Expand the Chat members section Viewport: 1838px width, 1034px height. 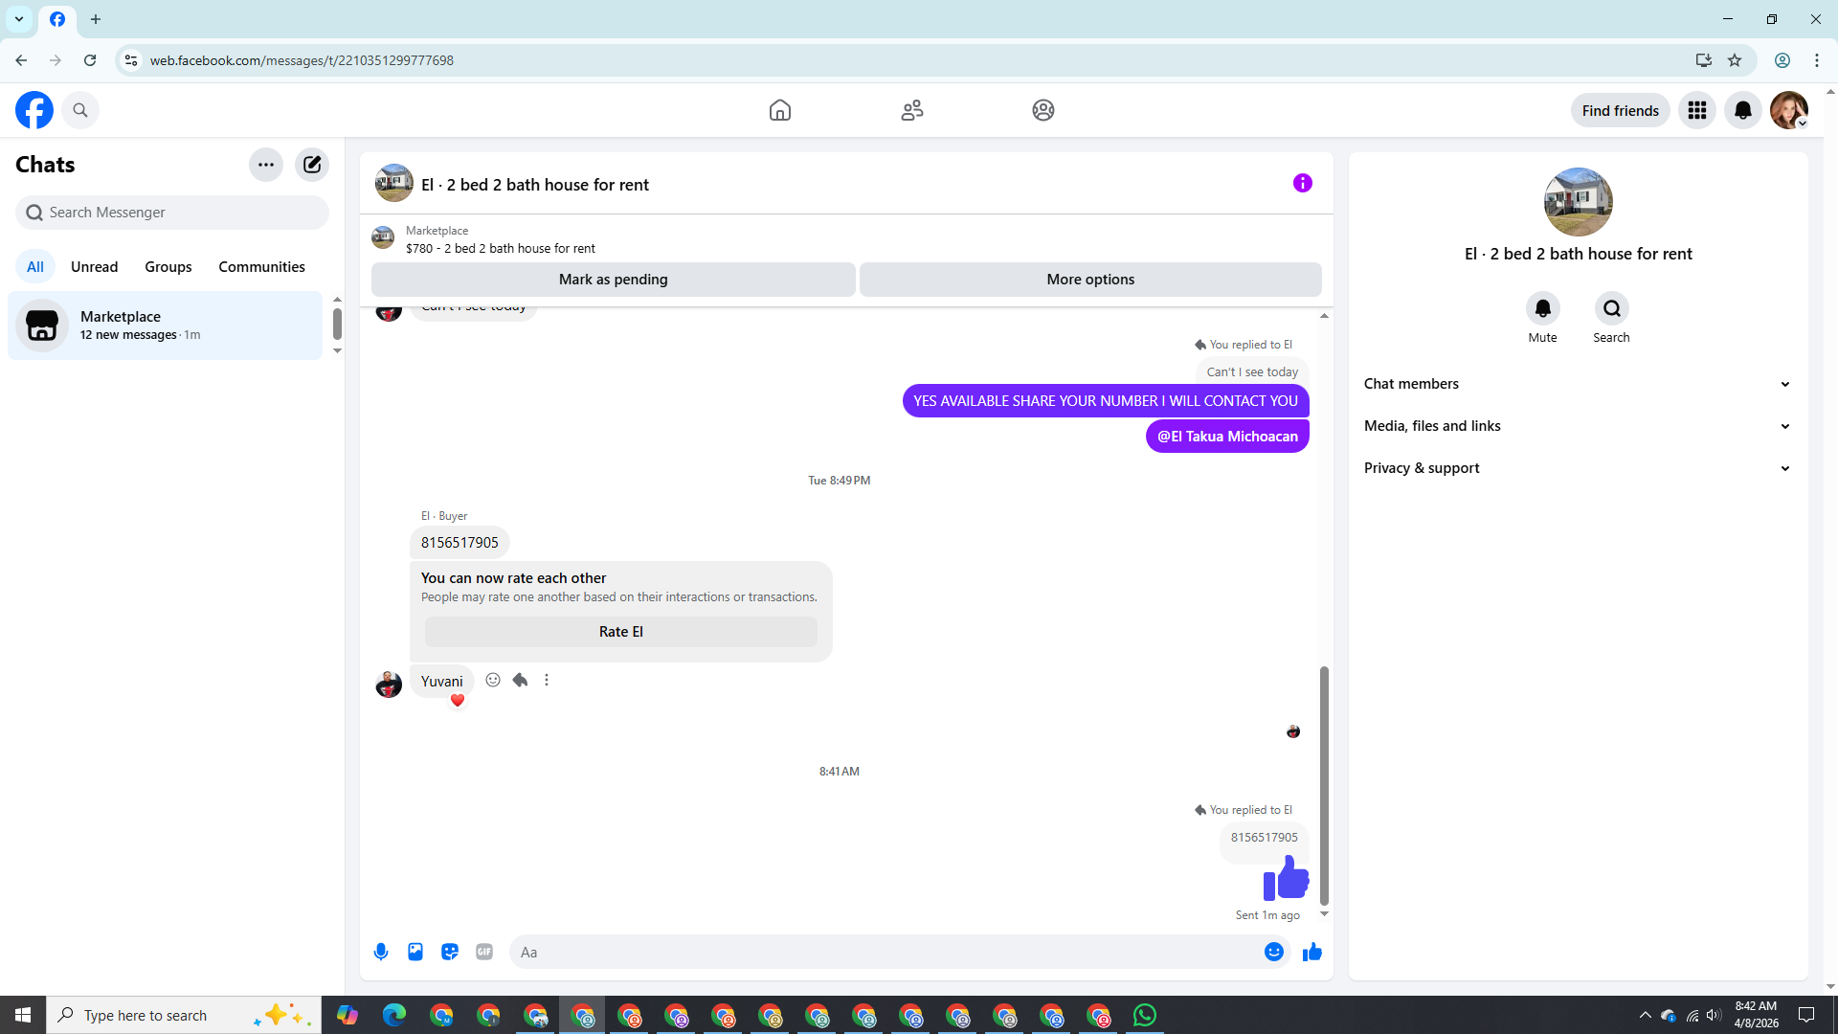(1578, 384)
